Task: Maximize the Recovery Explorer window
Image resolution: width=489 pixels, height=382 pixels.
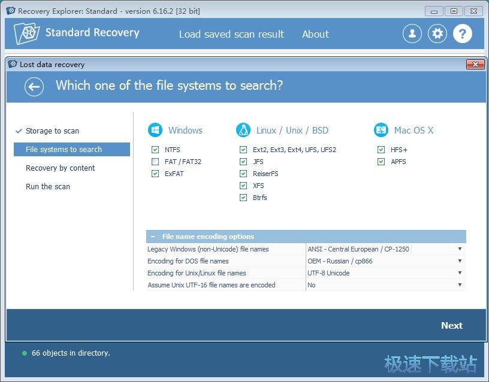Action: point(454,11)
